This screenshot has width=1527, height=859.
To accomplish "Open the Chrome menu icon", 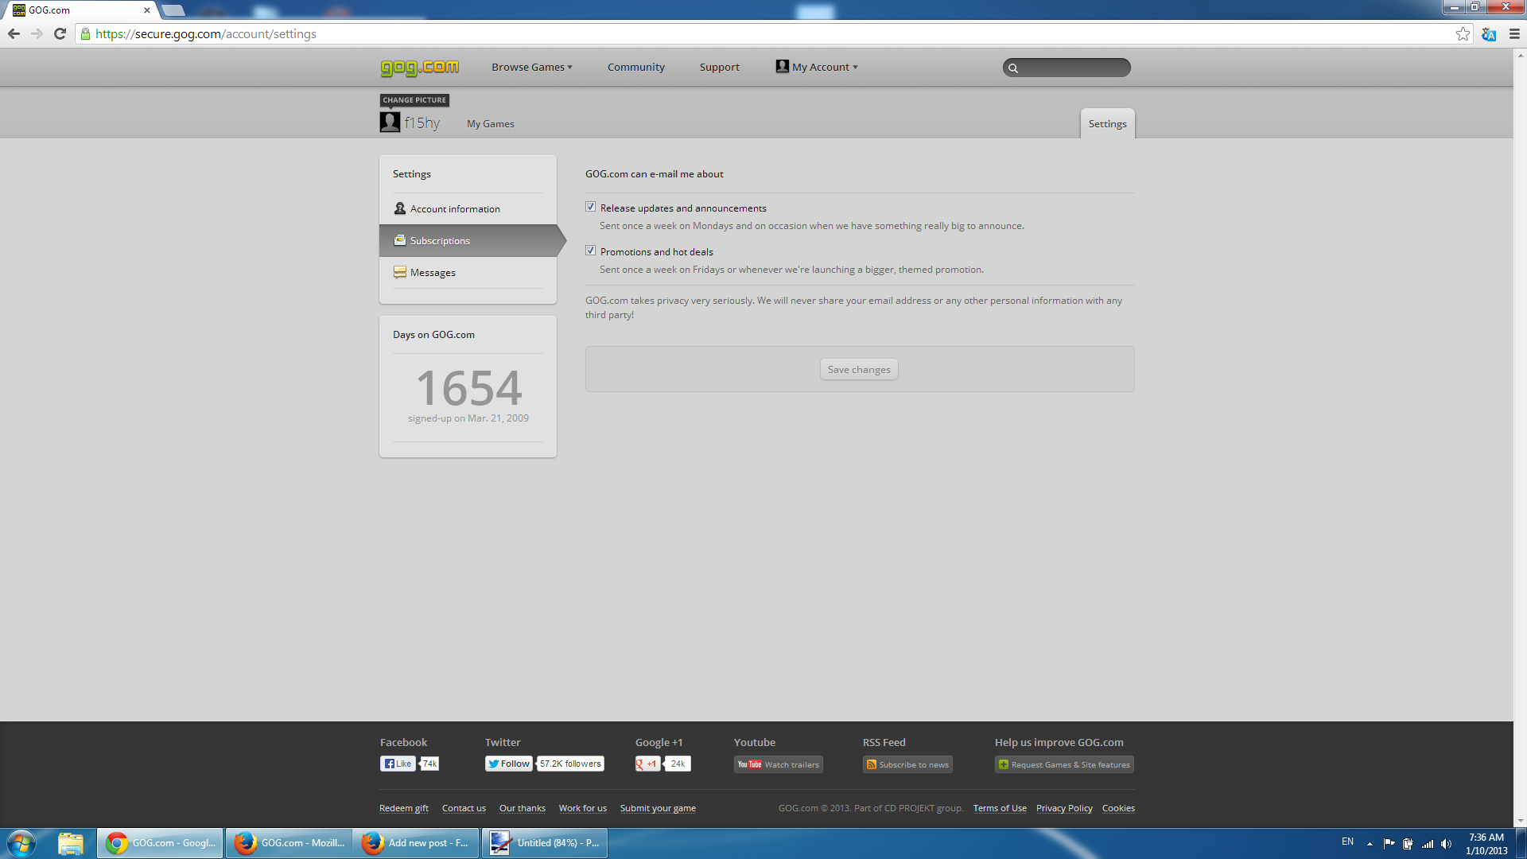I will (x=1514, y=34).
